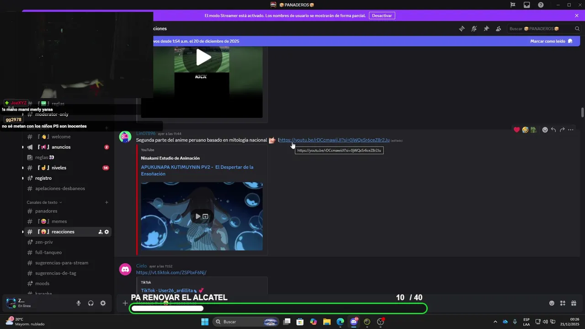Click Marcar como leído
The height and width of the screenshot is (329, 585).
(x=551, y=41)
